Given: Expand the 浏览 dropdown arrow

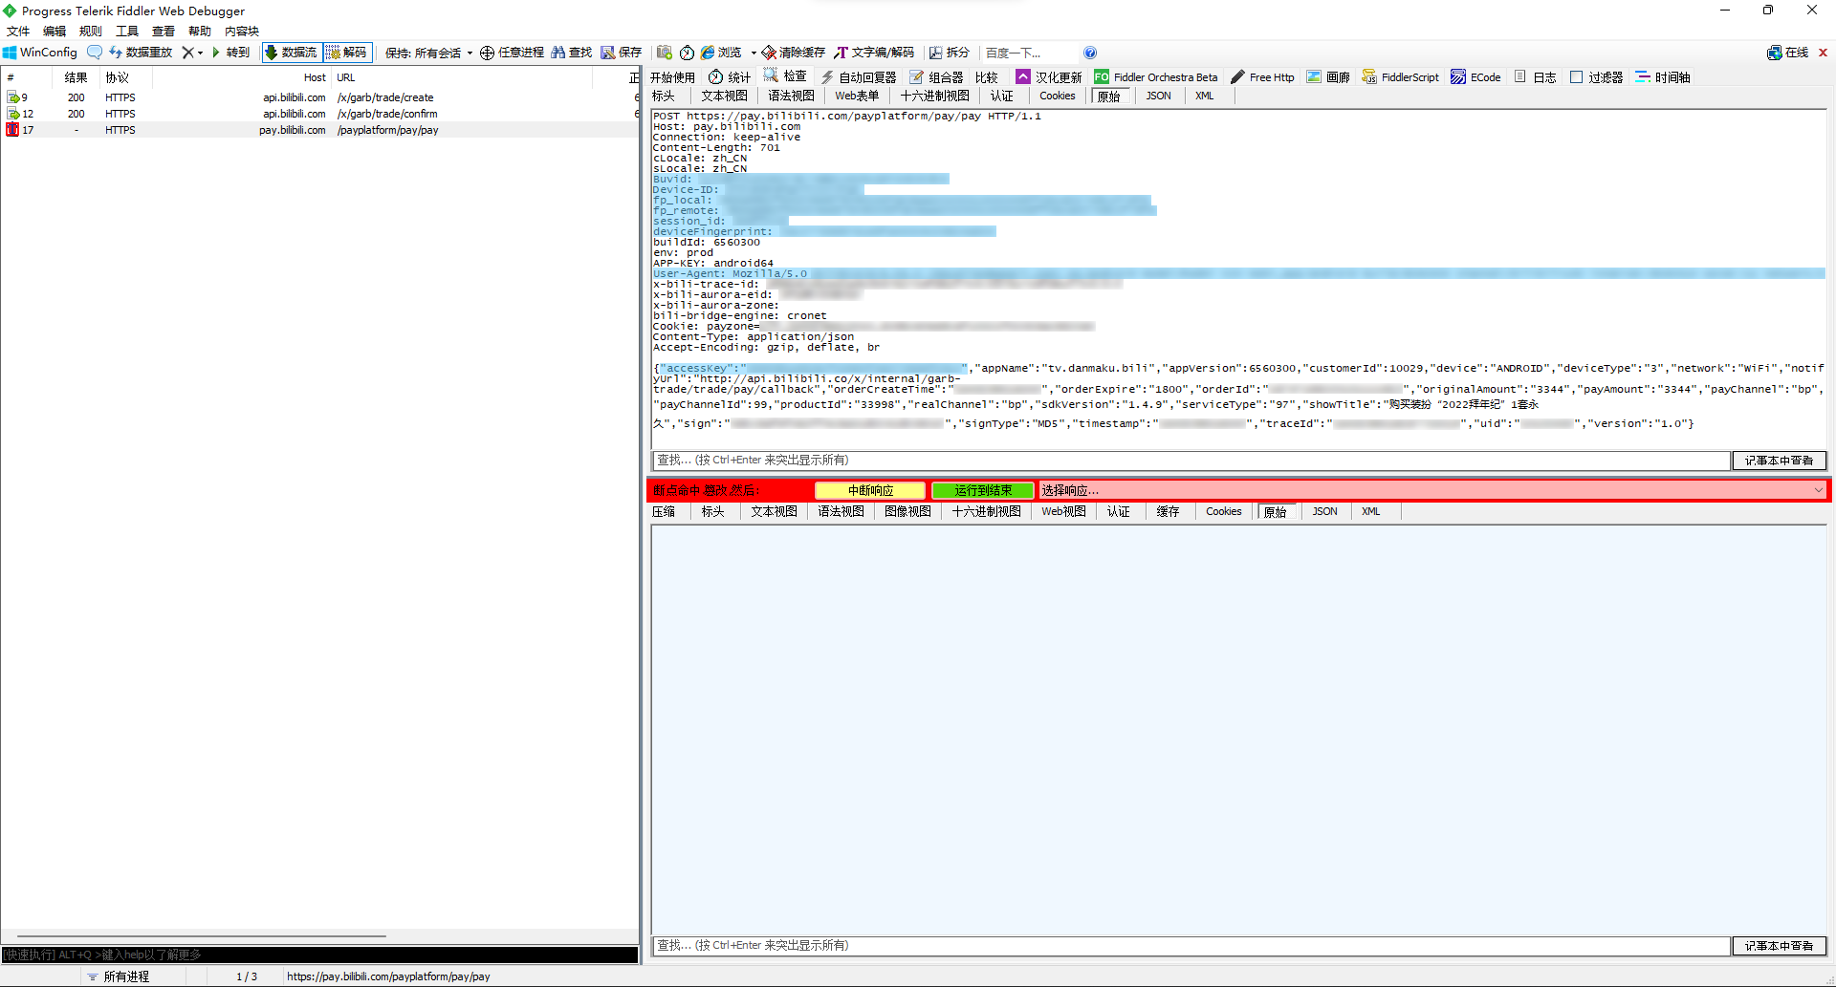Looking at the screenshot, I should (x=754, y=53).
